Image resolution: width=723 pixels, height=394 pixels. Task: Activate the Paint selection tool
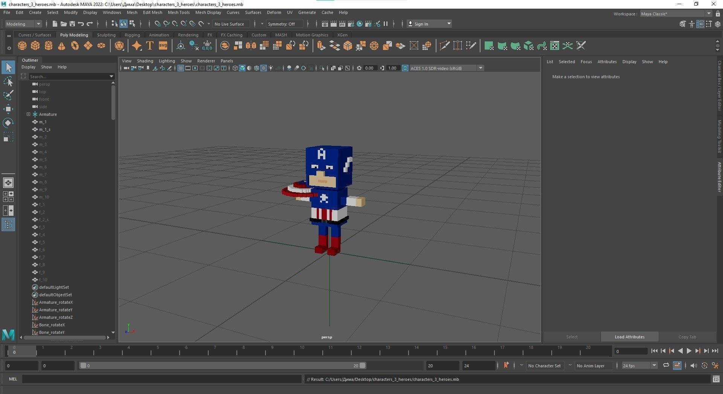[x=8, y=95]
